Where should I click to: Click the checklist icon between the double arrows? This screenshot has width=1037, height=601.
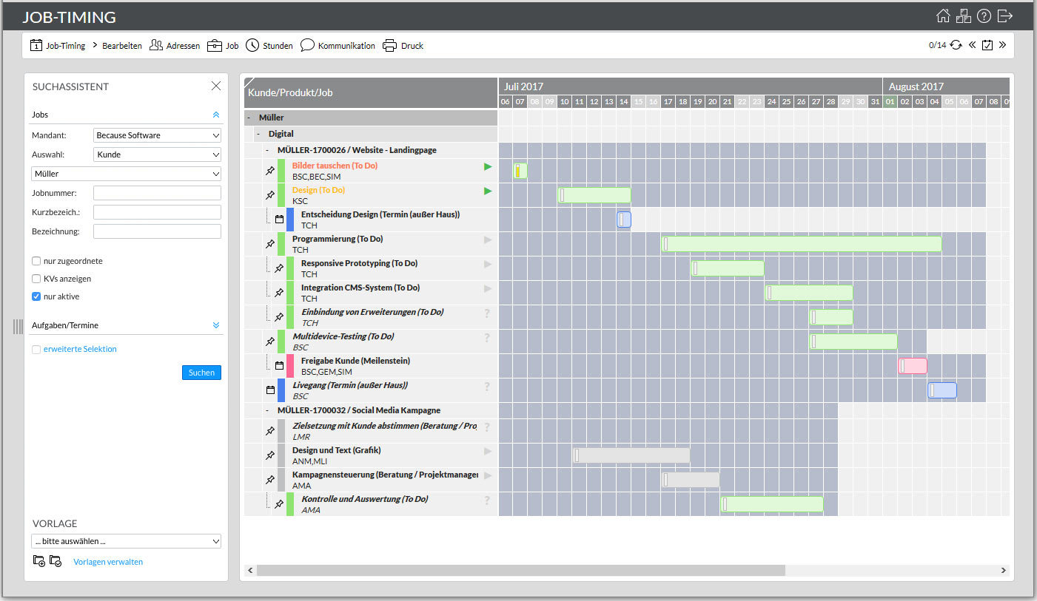(x=987, y=44)
